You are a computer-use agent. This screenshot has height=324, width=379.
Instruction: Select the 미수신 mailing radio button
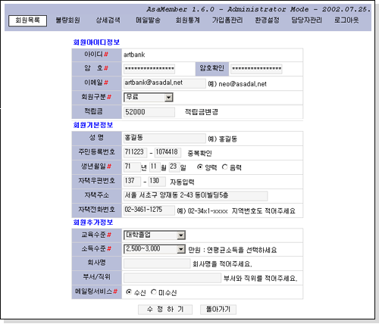[154, 292]
